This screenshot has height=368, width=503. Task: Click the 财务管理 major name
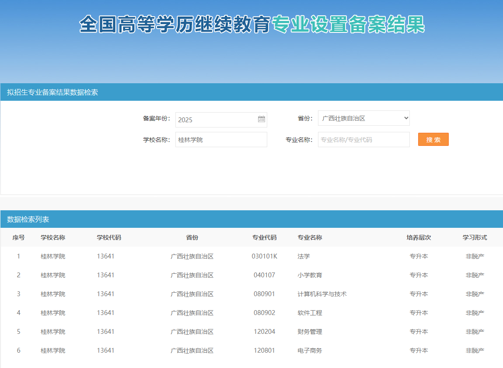pos(310,332)
